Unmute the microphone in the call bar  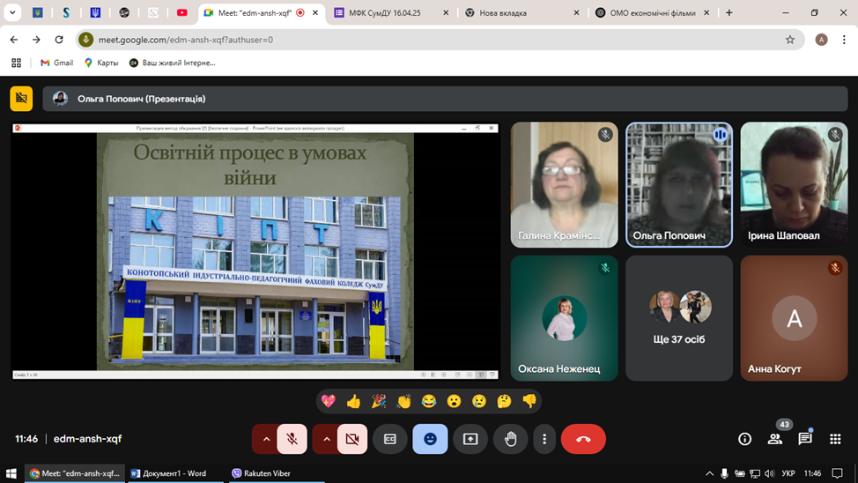(x=292, y=439)
